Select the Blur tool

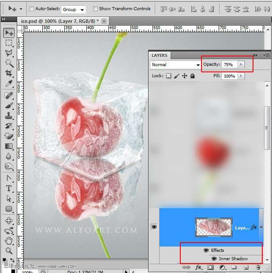(9, 156)
